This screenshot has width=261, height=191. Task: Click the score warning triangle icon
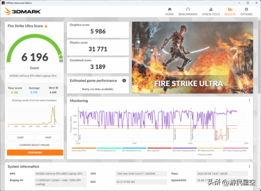tap(46, 26)
